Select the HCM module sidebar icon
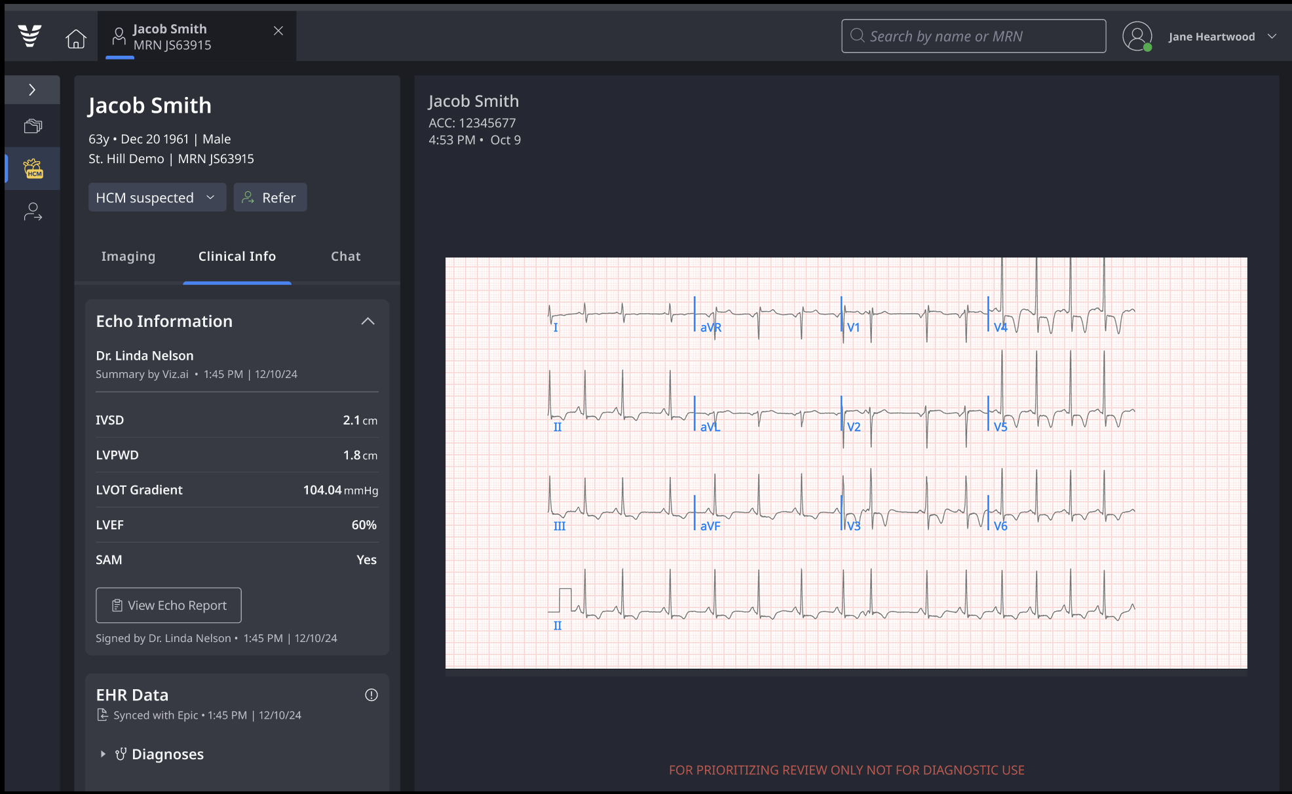The image size is (1292, 794). (33, 168)
